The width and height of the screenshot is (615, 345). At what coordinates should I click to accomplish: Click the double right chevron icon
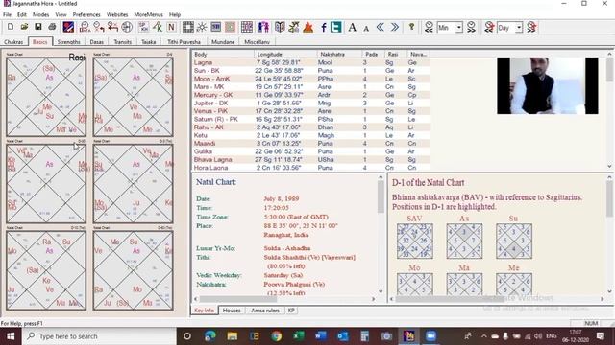tap(395, 27)
